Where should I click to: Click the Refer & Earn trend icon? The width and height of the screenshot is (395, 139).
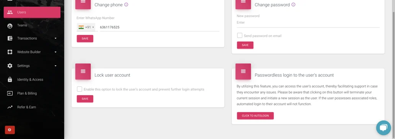point(10,107)
